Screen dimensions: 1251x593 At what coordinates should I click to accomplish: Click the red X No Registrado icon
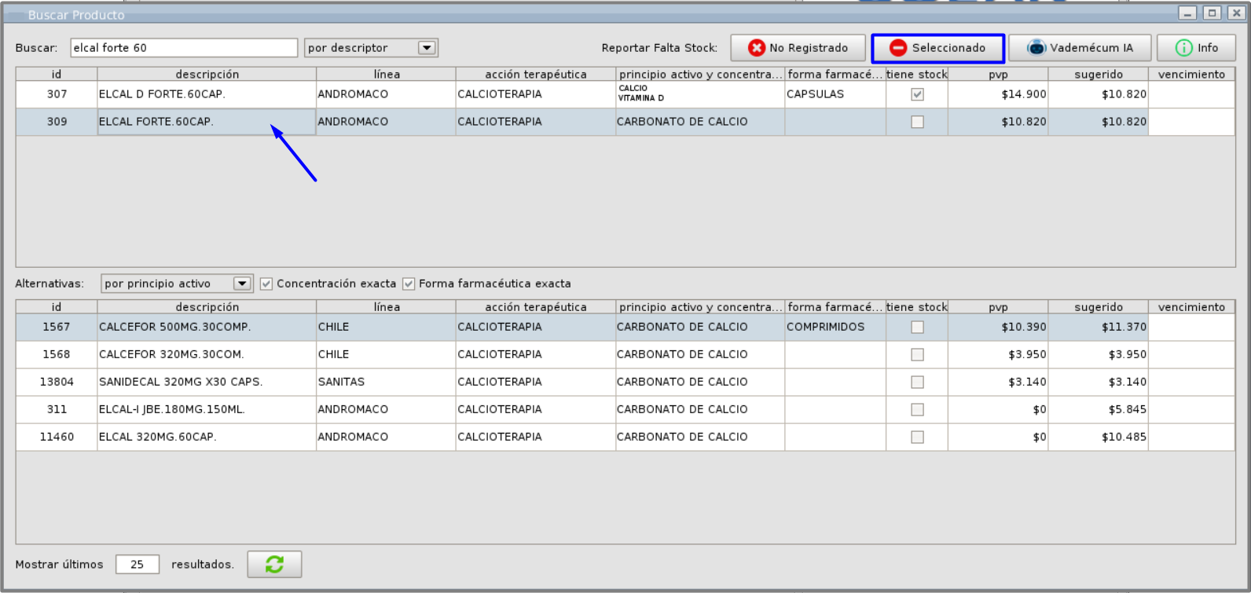pyautogui.click(x=756, y=48)
